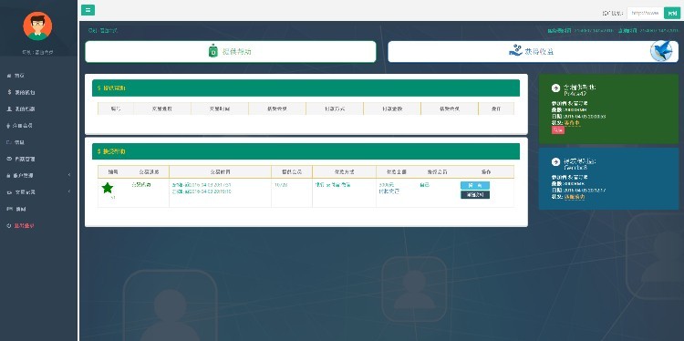Click the hand-with-coins icon on get-earnings button
This screenshot has height=341, width=684.
515,50
